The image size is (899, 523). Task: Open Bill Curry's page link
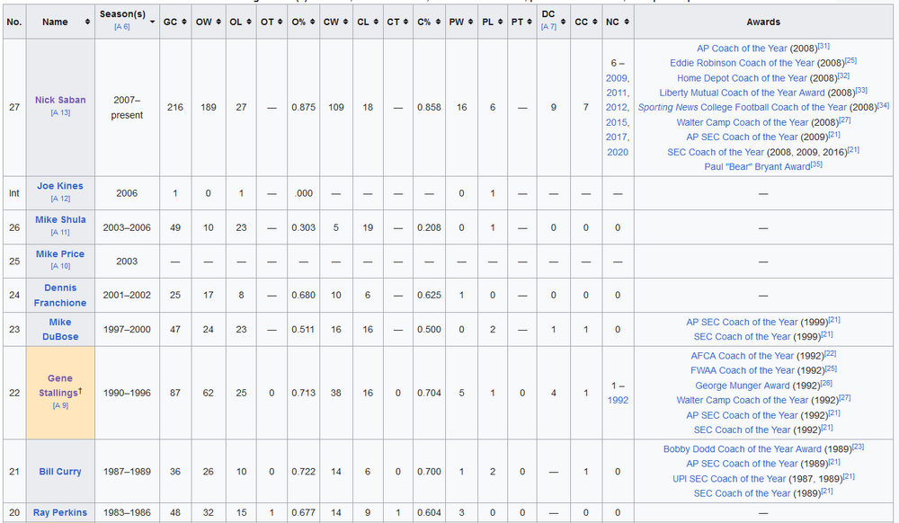pos(60,472)
